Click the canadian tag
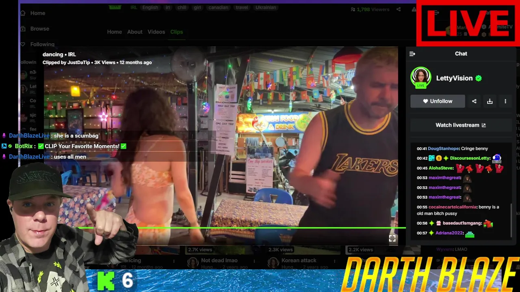520x292 pixels. coord(219,7)
